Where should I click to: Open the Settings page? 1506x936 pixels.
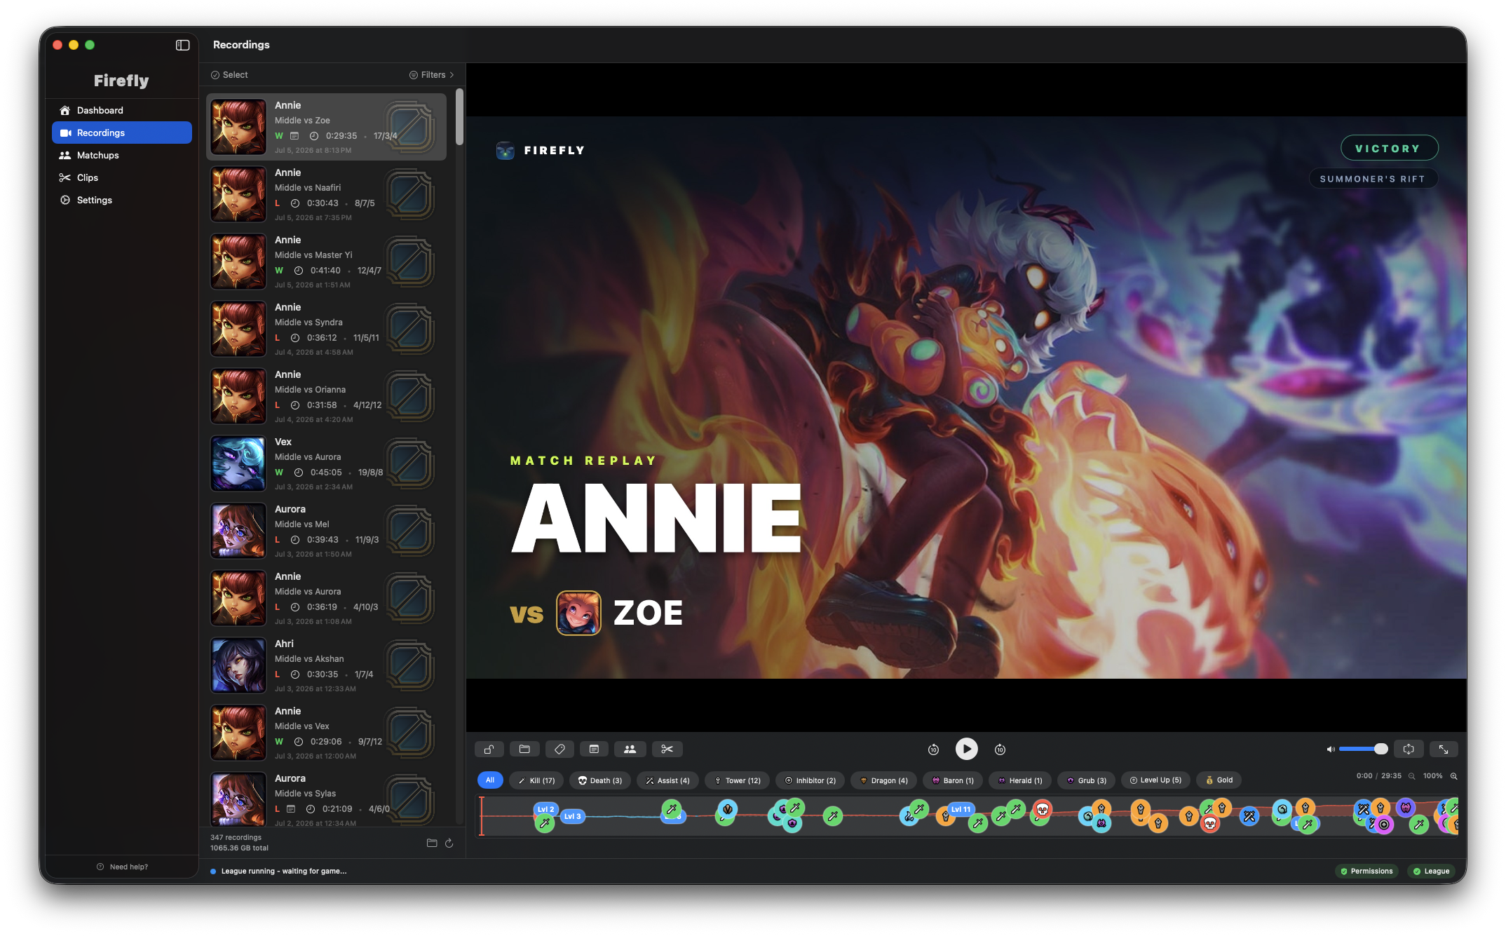tap(122, 200)
